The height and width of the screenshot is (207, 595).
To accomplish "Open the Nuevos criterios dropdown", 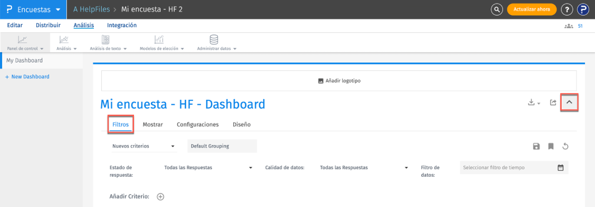I will [x=144, y=146].
